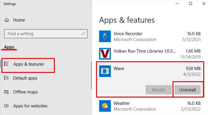Click the Wave app icon
This screenshot has height=115, width=208.
[105, 71]
